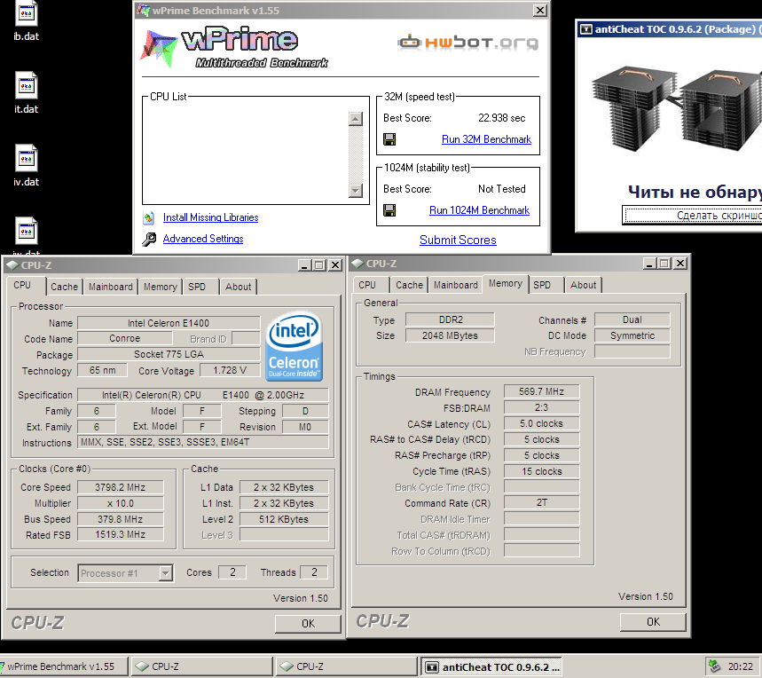Open the Advanced Settings link
762x678 pixels.
point(203,239)
